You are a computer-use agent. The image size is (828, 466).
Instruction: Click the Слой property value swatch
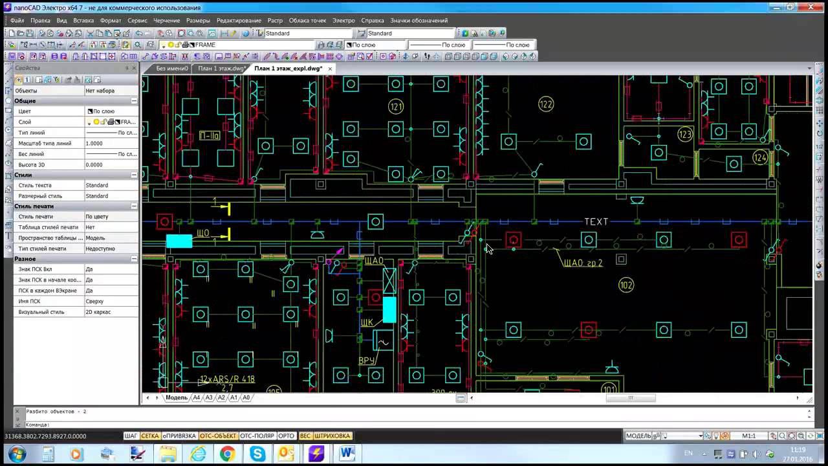[111, 122]
